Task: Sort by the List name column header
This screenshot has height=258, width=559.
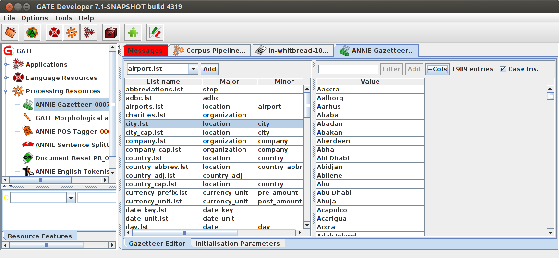Action: [163, 81]
